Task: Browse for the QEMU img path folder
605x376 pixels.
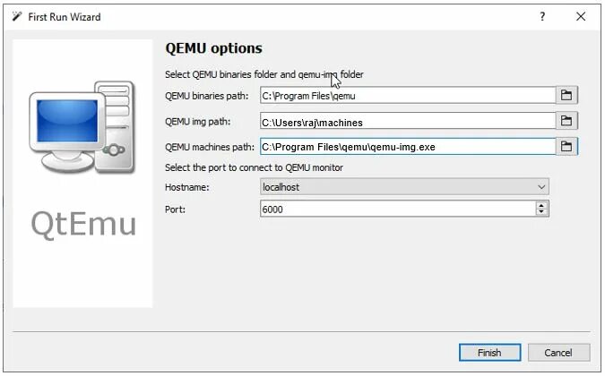Action: [x=566, y=121]
